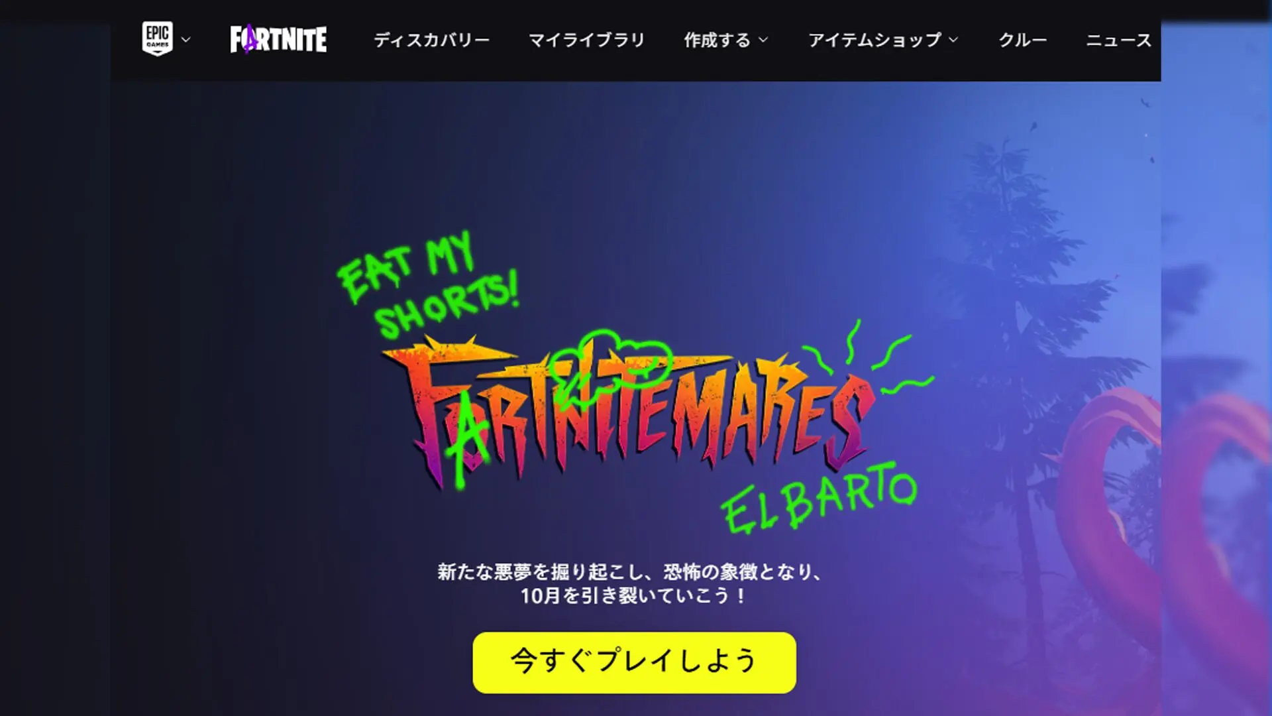This screenshot has height=716, width=1272.
Task: Open the アイテムショップ menu
Action: pyautogui.click(x=874, y=40)
